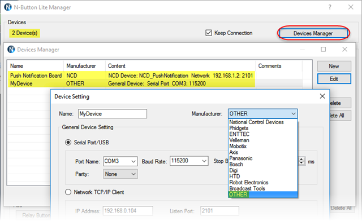Choose Velleman from manufacturer list

click(x=262, y=140)
